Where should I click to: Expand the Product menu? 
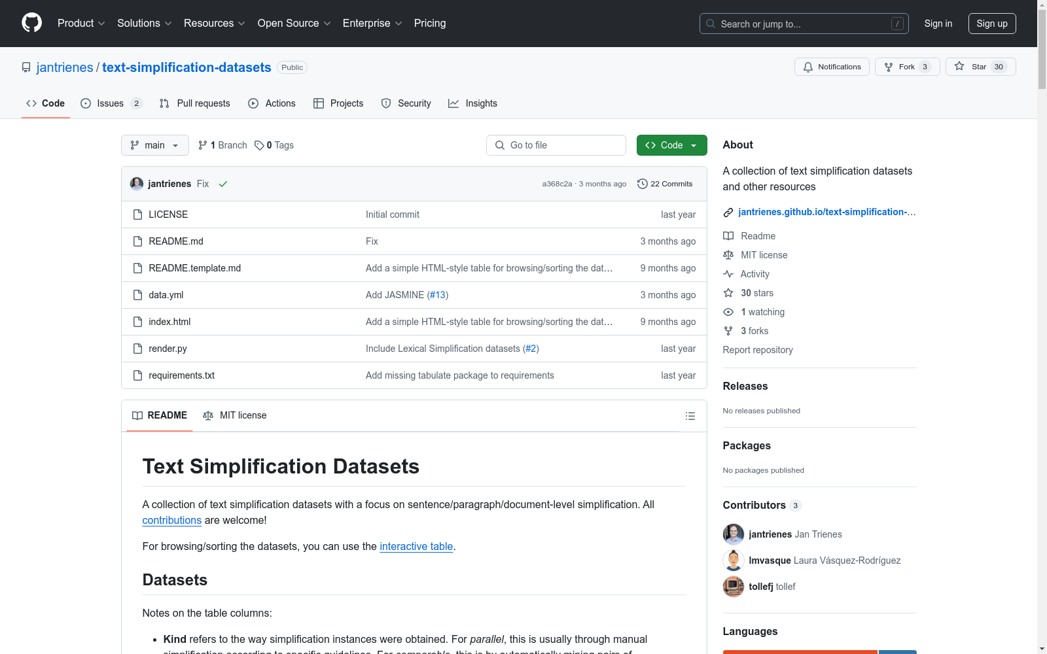click(x=81, y=23)
